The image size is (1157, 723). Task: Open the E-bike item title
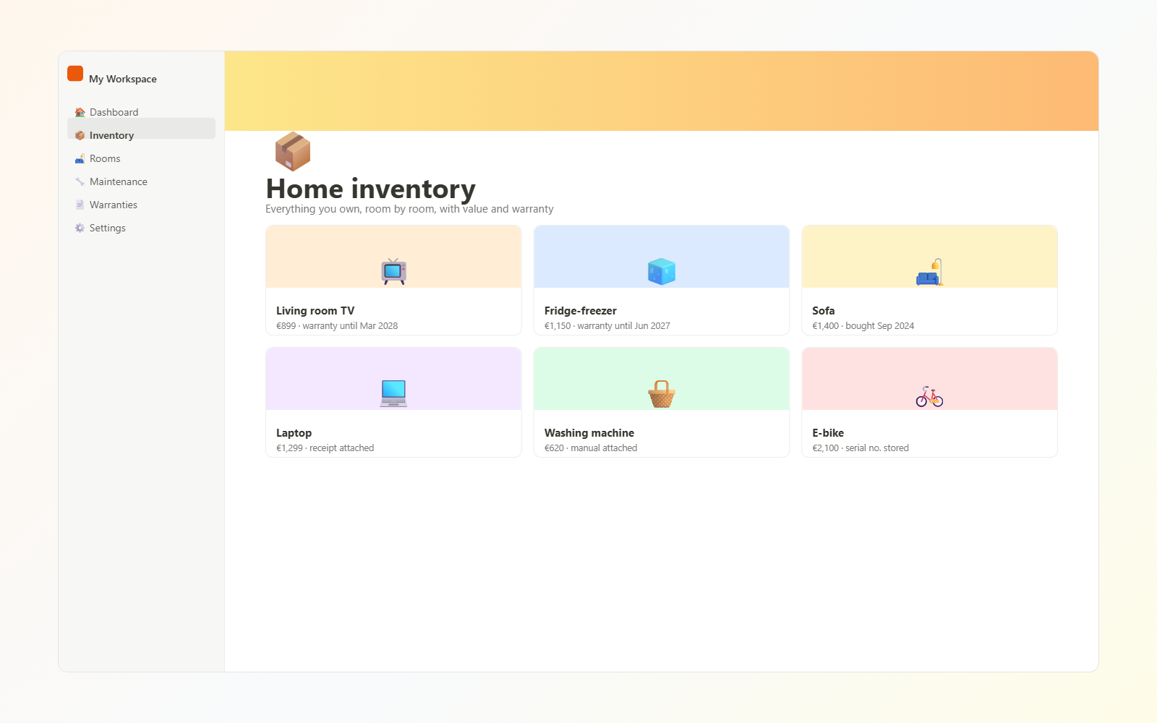[828, 433]
